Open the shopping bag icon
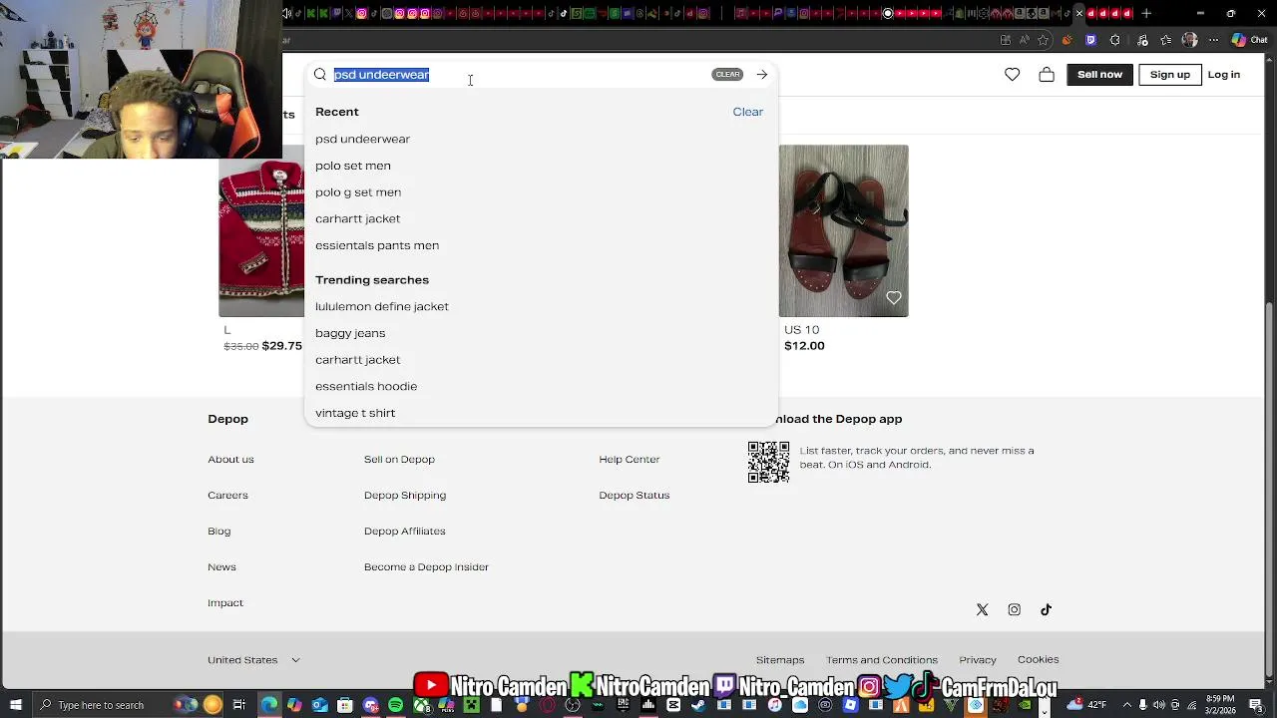 click(x=1047, y=75)
